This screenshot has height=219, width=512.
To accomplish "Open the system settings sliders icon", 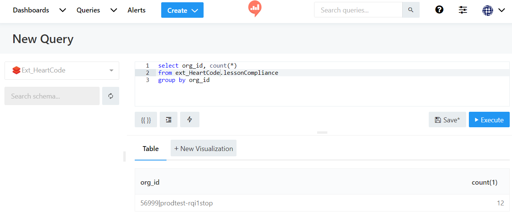I will tap(462, 9).
